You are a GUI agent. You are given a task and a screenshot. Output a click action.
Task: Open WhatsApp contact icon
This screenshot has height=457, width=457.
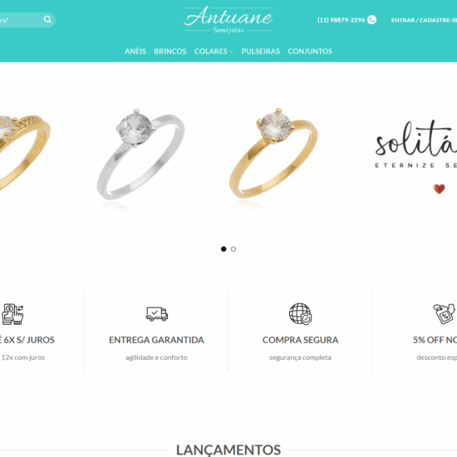(x=371, y=20)
